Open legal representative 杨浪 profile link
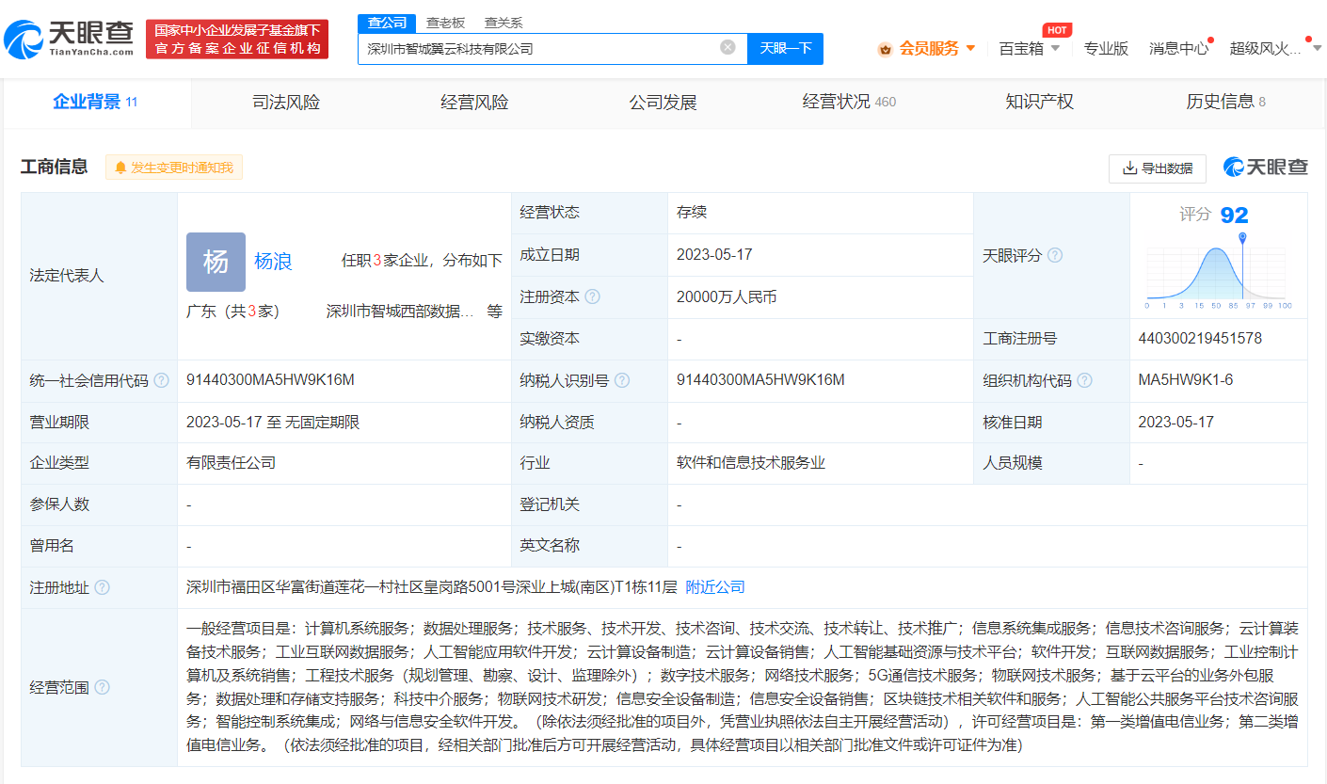 (273, 262)
